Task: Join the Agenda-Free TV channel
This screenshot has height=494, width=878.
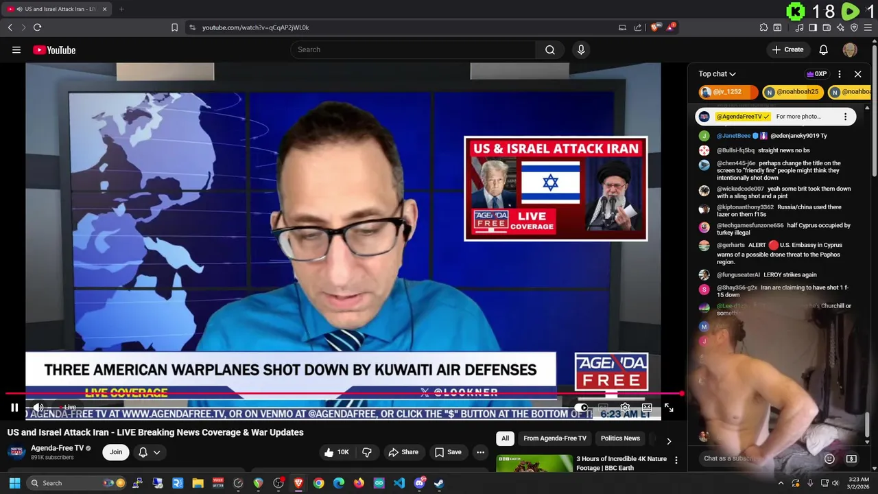Action: click(116, 452)
